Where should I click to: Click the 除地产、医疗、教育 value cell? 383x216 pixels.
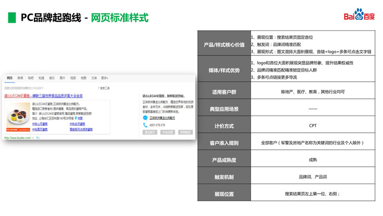313,90
